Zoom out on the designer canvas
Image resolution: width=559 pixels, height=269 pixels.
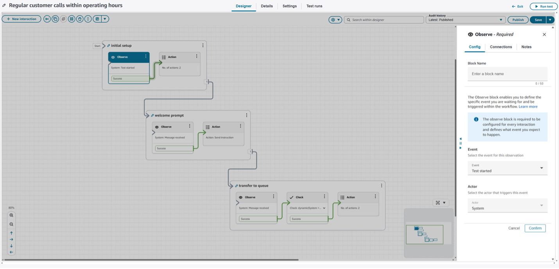point(11,224)
